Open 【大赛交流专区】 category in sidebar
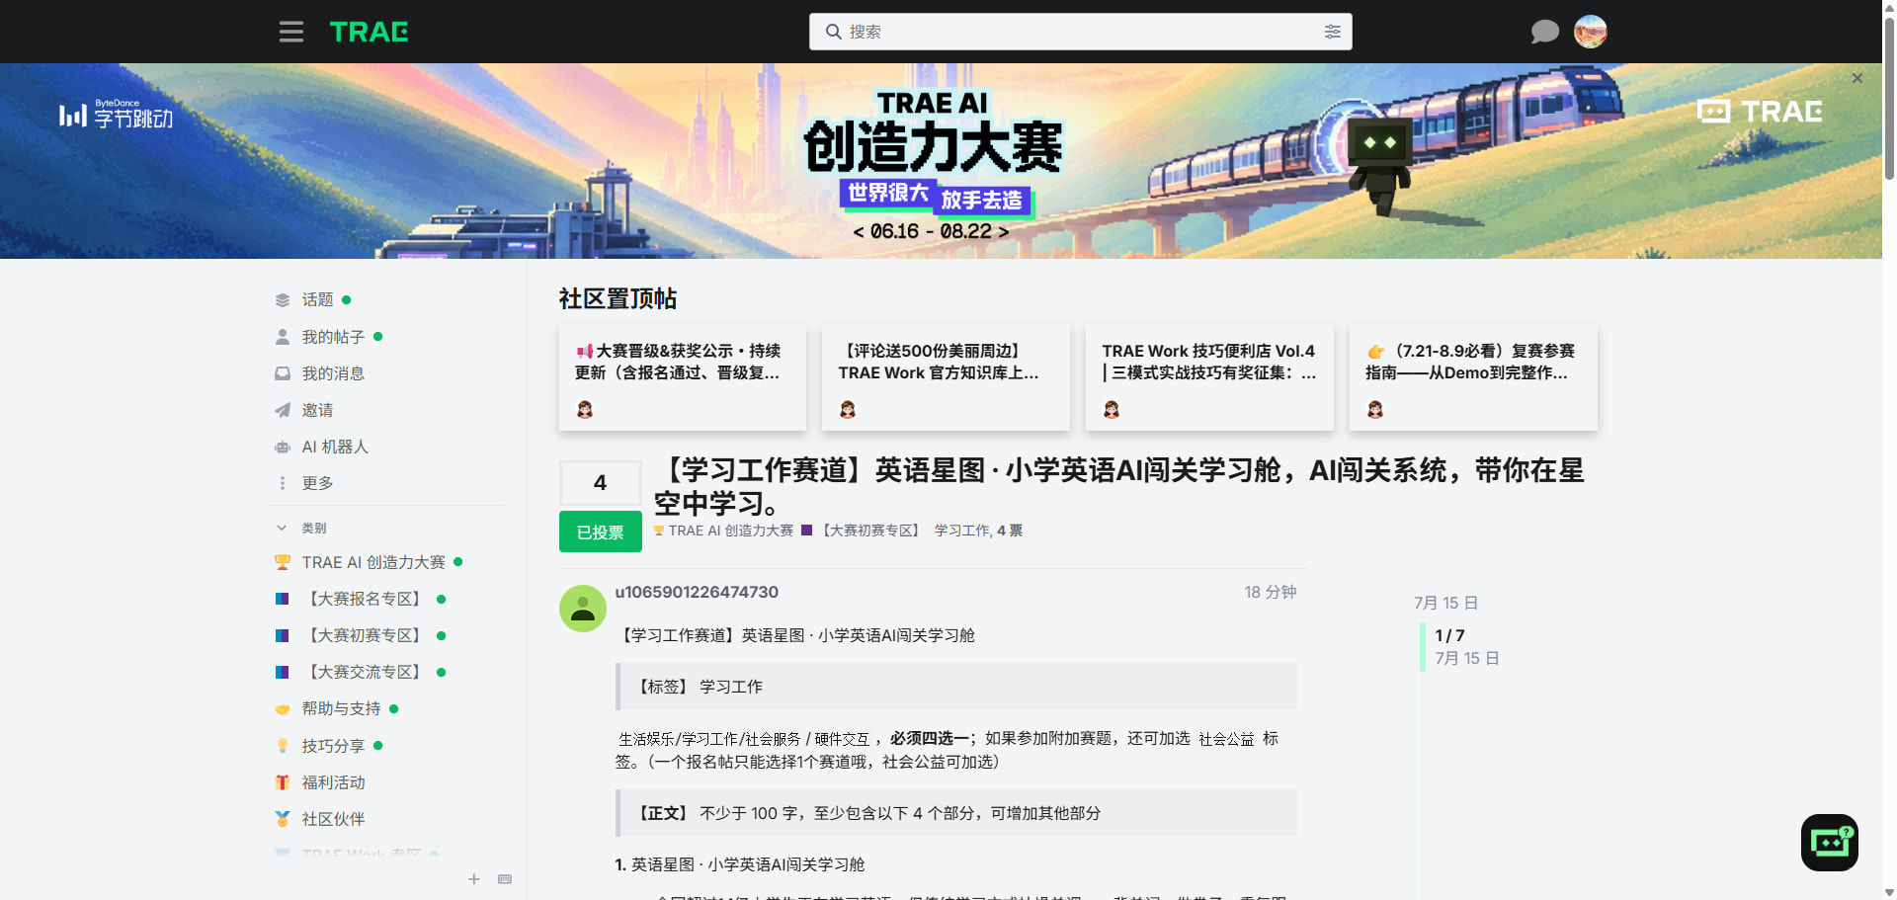Viewport: 1897px width, 900px height. click(365, 672)
